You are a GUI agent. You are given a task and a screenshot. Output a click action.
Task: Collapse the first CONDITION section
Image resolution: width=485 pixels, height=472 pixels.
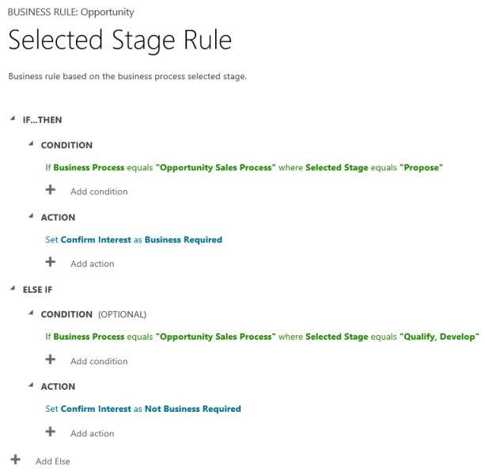point(31,144)
